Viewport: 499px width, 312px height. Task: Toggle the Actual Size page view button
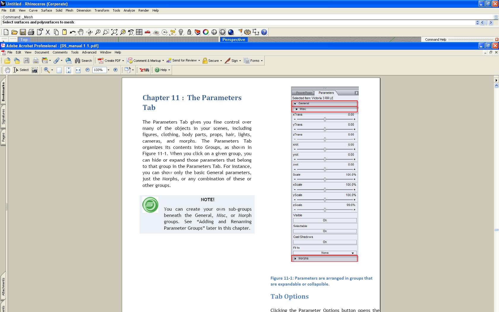(x=59, y=70)
